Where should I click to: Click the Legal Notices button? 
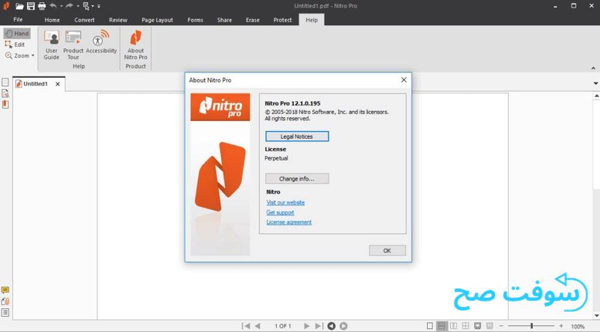pos(297,137)
